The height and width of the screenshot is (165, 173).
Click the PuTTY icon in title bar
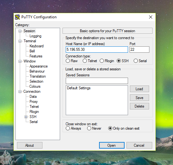click(17, 17)
